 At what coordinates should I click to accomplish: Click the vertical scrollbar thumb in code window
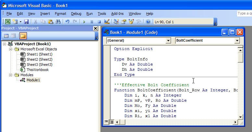tap(240, 58)
